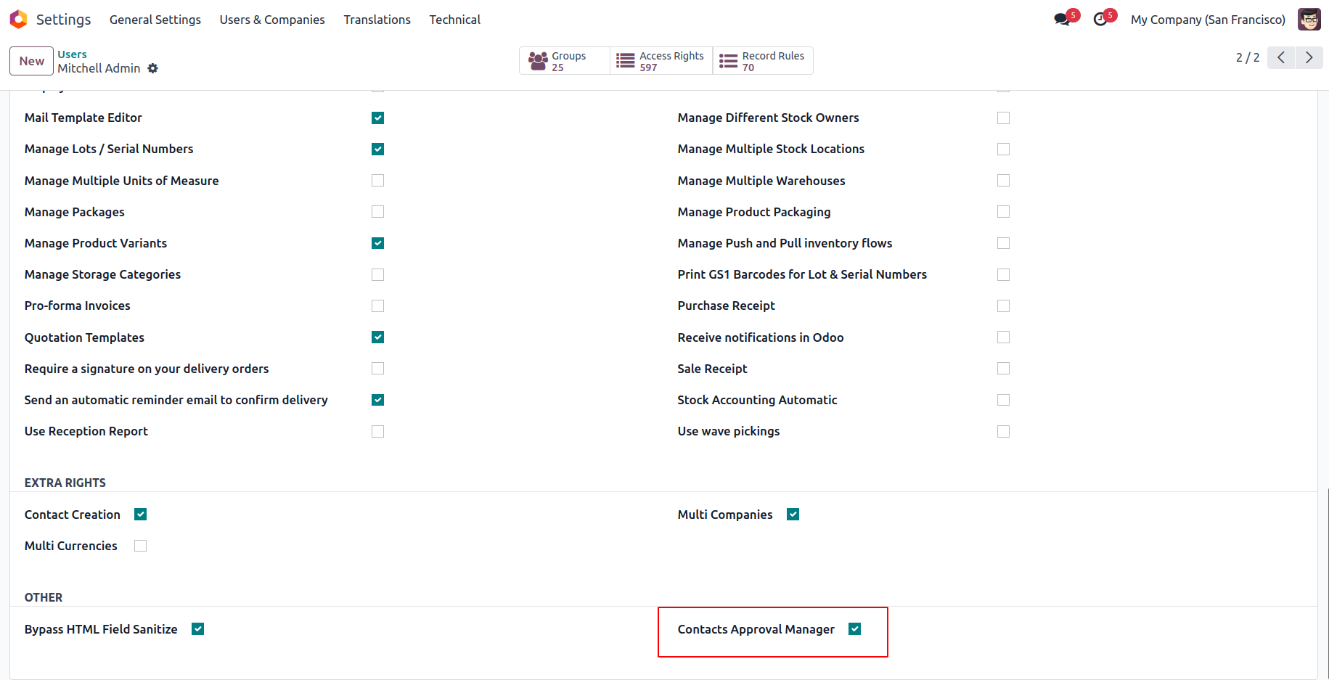Click the Odoo Settings app logo
This screenshot has width=1329, height=680.
(18, 20)
